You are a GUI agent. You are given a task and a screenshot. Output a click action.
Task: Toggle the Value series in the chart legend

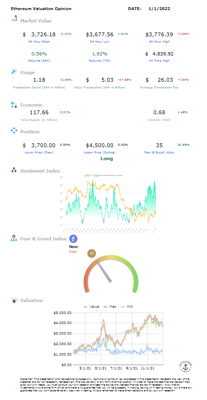[x=91, y=307]
